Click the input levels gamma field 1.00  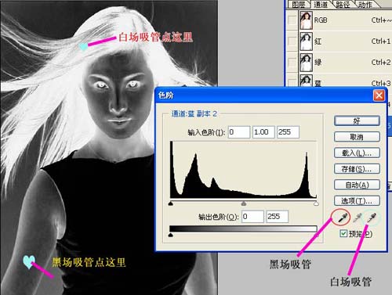click(263, 132)
